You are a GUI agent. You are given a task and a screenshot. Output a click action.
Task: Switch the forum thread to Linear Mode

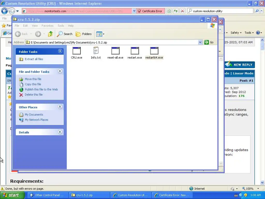[x=243, y=73]
